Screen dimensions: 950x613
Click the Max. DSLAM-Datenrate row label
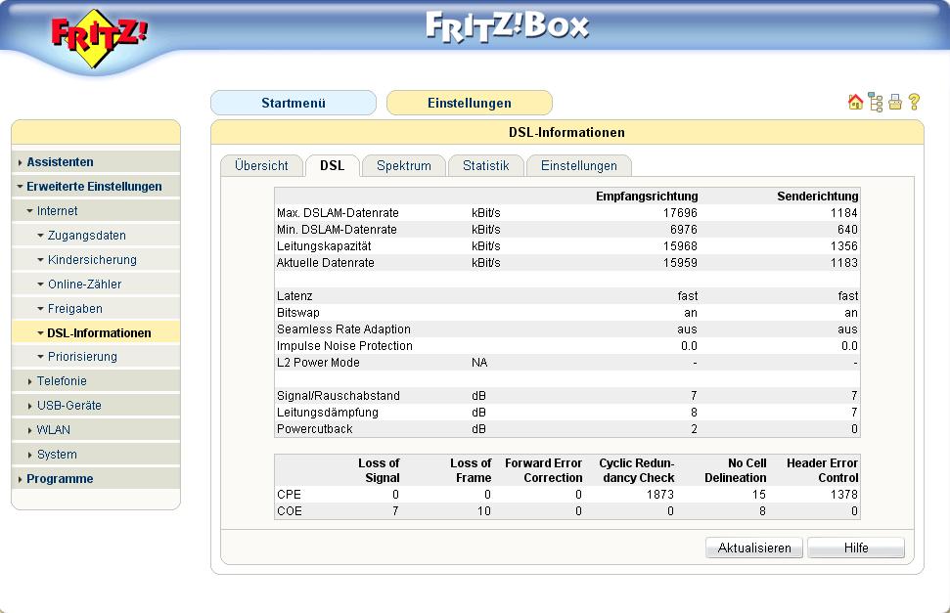338,212
